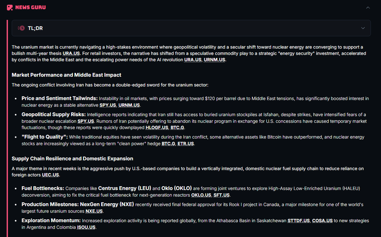Open the UEC.US ticker link

[x=50, y=175]
